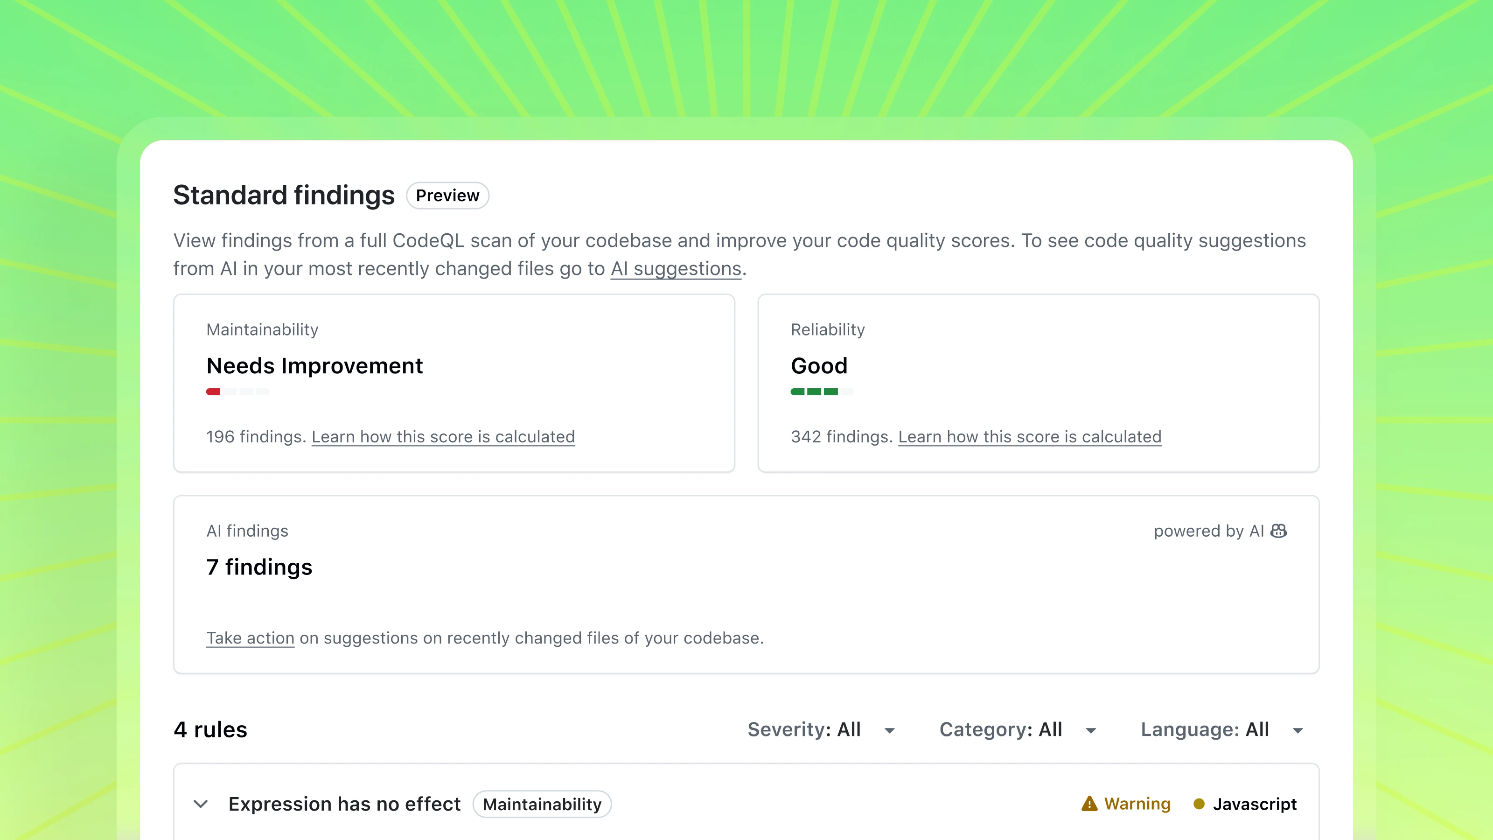1493x840 pixels.
Task: Click the chevron beside "Expression has no effect"
Action: point(201,804)
